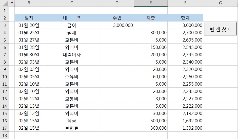Select the 150,000 expense cell
Screen dimensions: 238x139
[151, 47]
